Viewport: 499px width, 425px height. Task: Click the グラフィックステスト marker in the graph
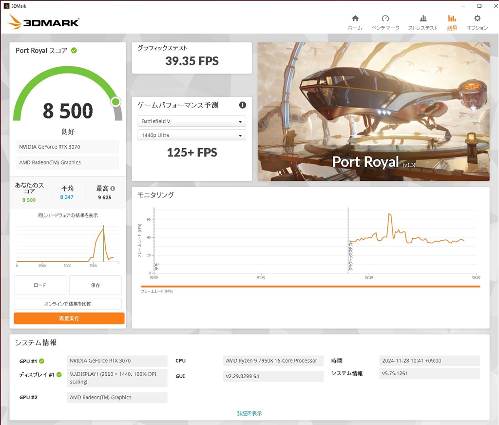[x=350, y=256]
